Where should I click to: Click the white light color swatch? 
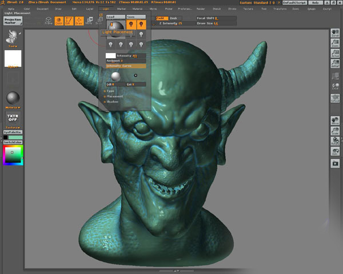[111, 56]
